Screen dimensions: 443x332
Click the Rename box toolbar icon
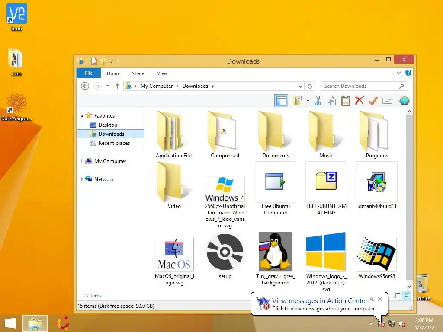coord(387,101)
